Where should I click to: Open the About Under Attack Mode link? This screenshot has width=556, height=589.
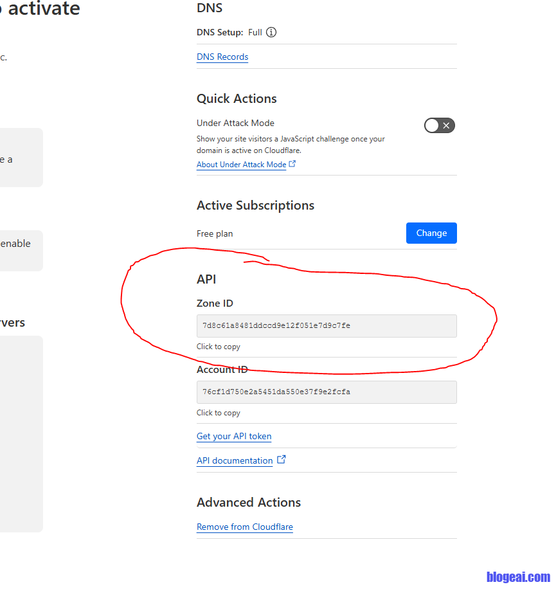(x=241, y=165)
